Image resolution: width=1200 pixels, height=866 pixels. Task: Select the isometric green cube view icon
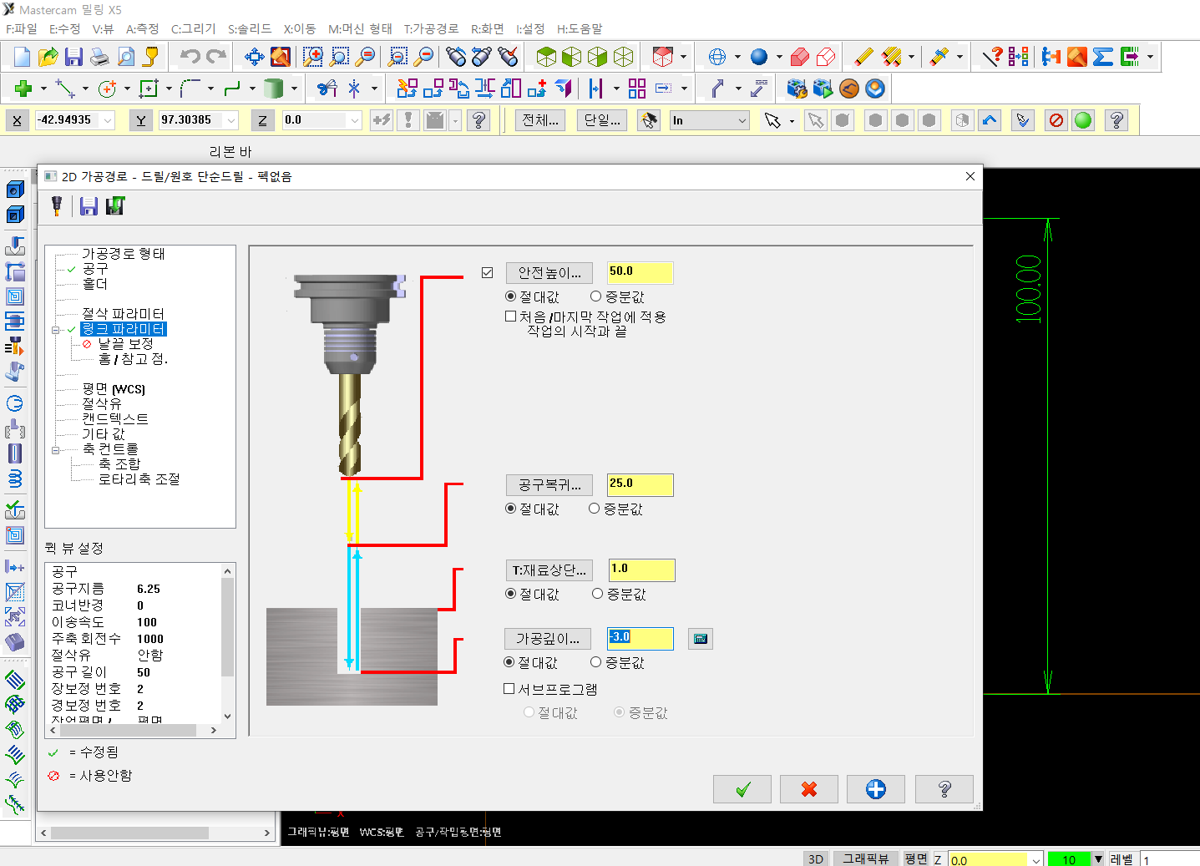coord(546,57)
